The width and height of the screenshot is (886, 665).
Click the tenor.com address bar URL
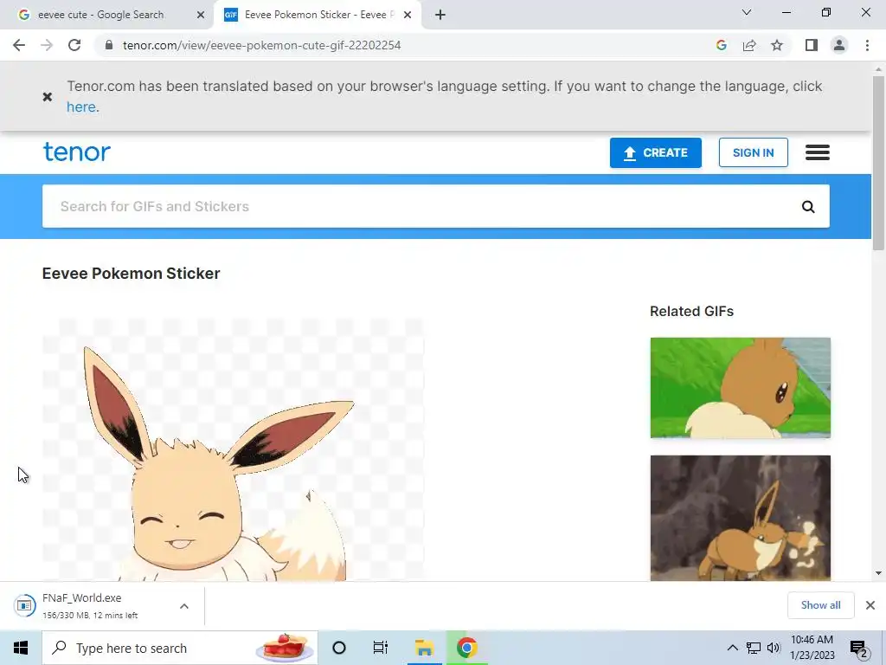click(261, 45)
